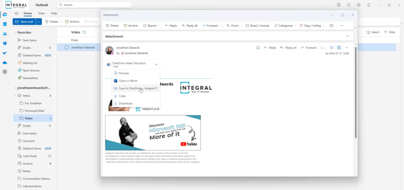Switch to the Home ribbon tab
This screenshot has height=190, width=404.
(28, 13)
